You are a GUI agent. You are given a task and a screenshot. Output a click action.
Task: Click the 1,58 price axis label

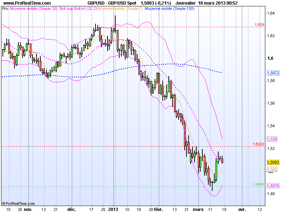[x=271, y=81]
